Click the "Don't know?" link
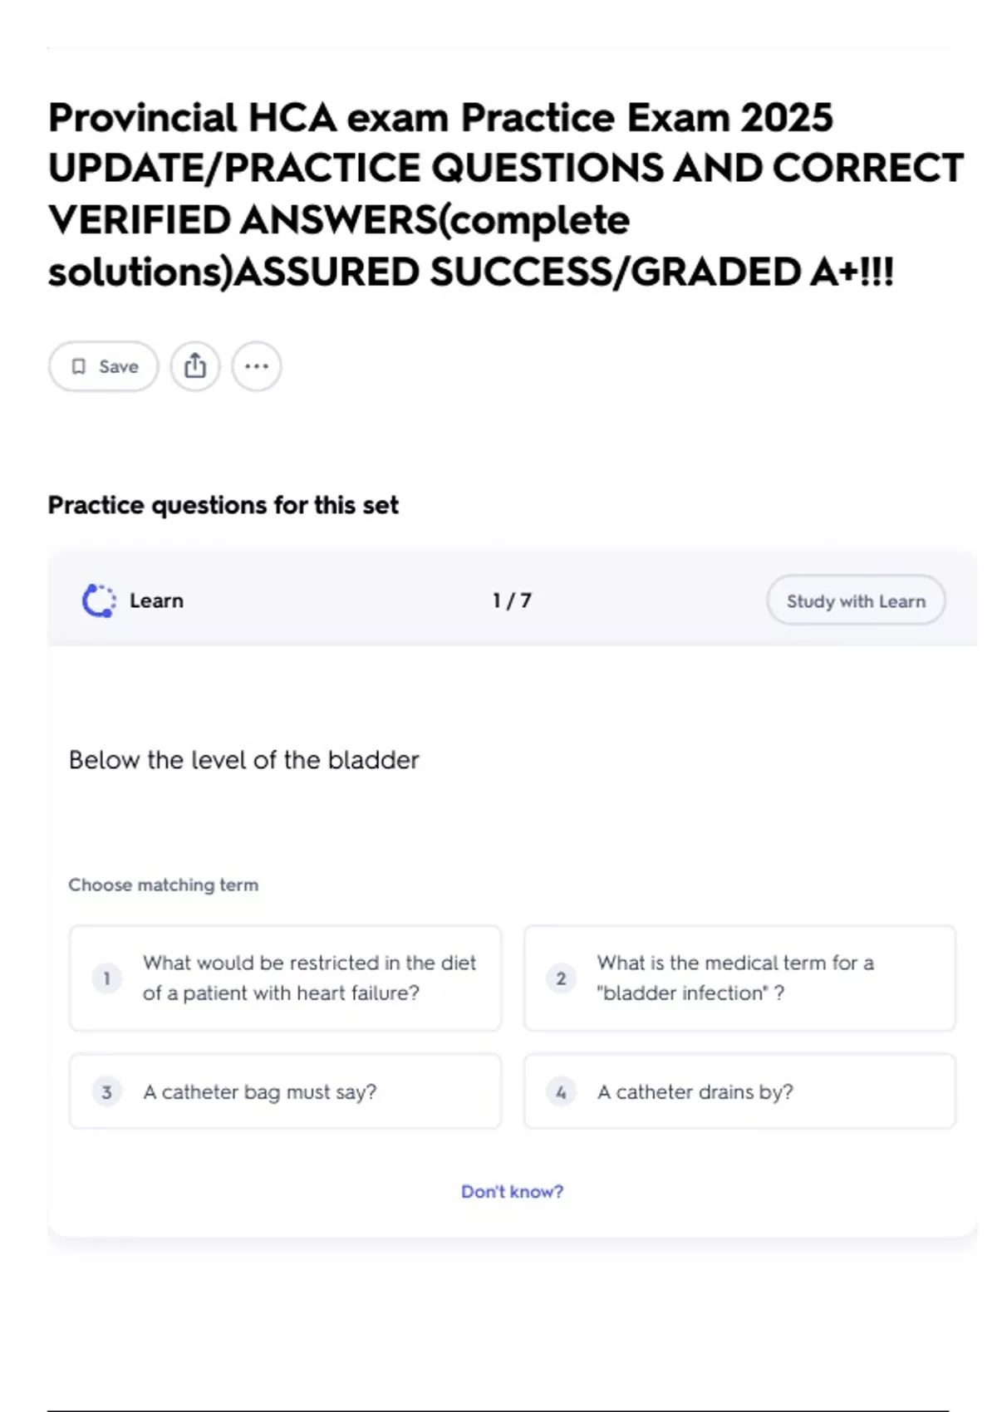Viewport: 997px width, 1412px height. coord(512,1191)
